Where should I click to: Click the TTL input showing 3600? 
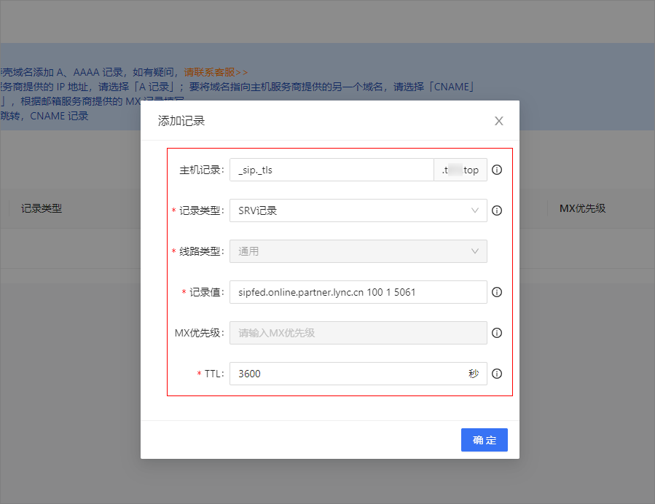click(346, 374)
